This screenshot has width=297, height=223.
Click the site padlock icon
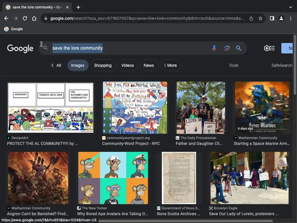[46, 18]
